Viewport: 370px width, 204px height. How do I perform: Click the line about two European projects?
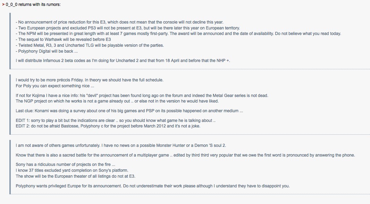128,28
